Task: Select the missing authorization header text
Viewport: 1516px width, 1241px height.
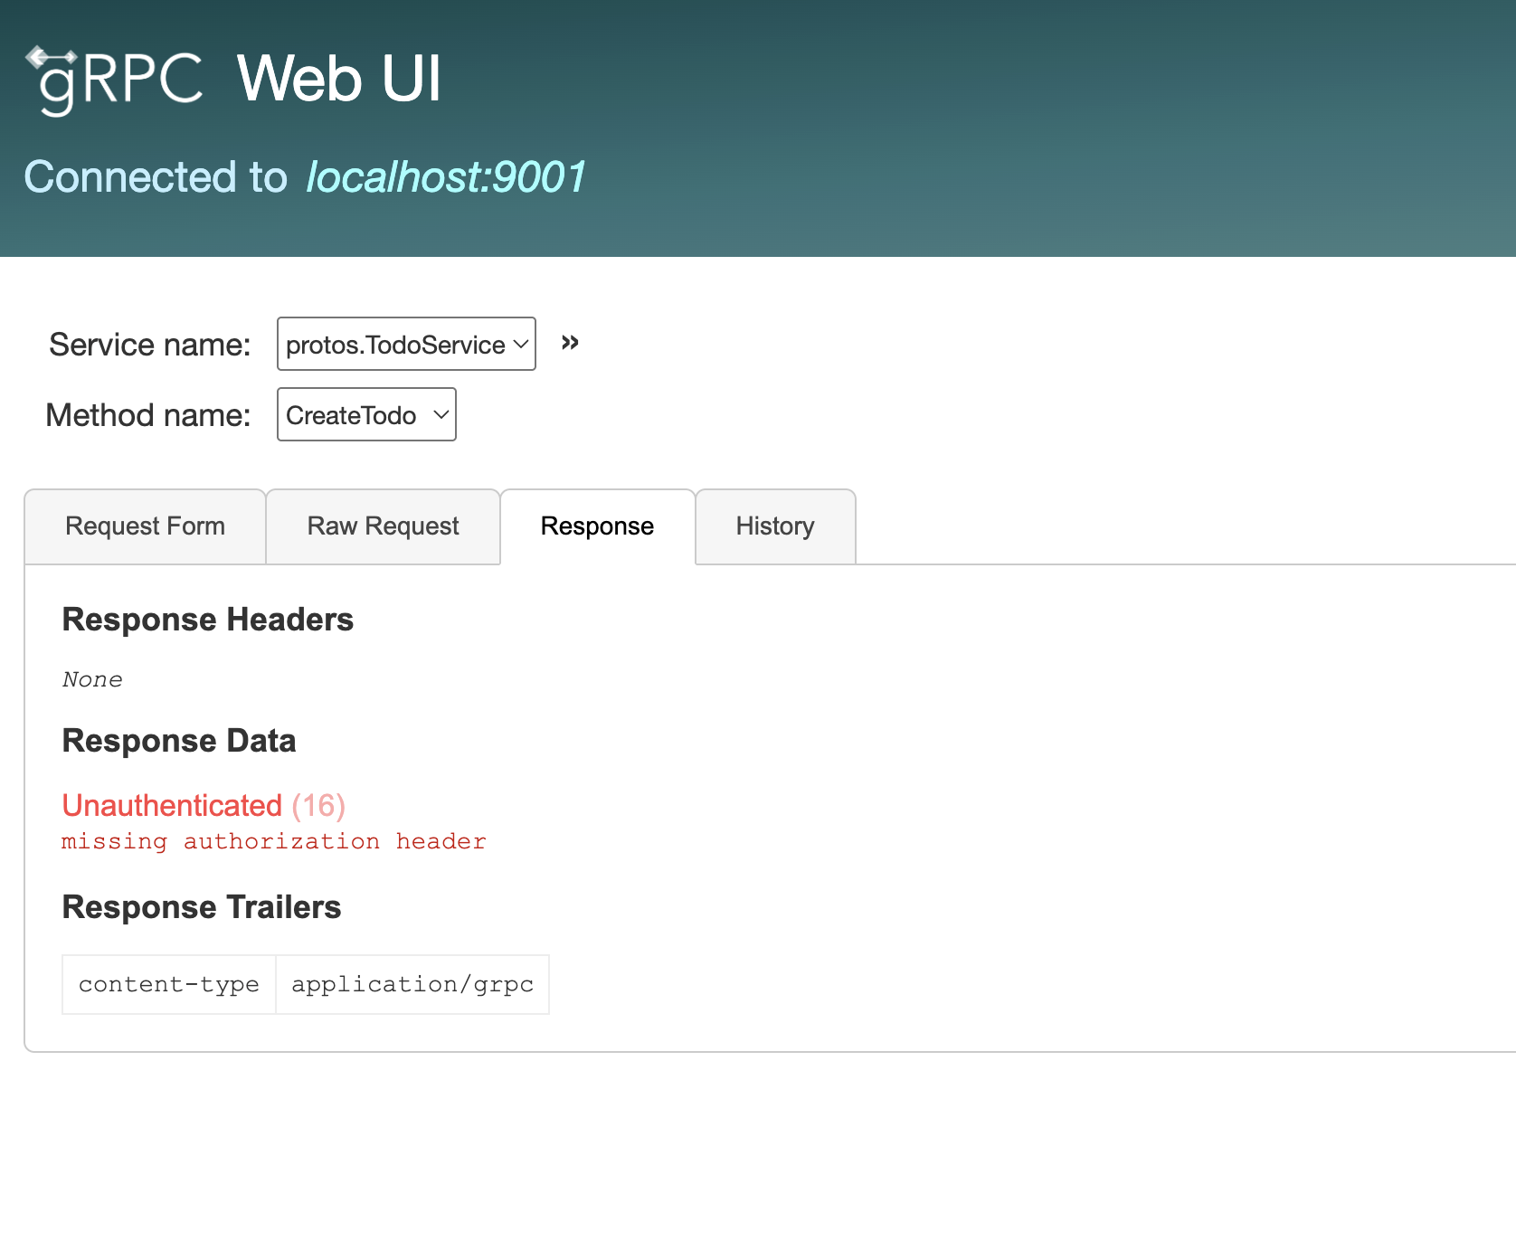Action: tap(272, 841)
